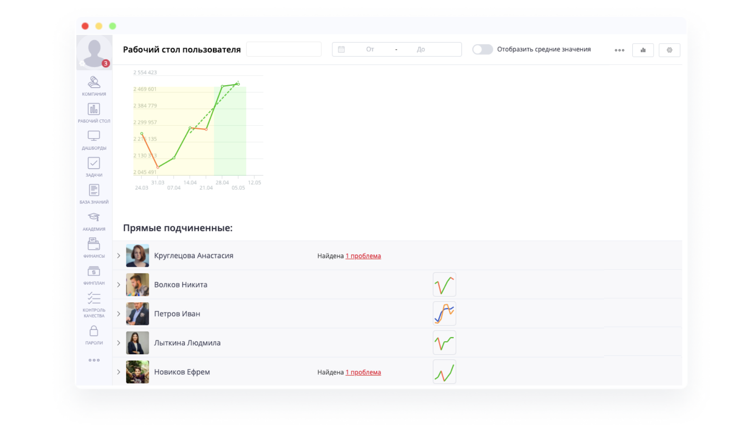
Task: Open Финансы section icon
Action: pyautogui.click(x=94, y=244)
